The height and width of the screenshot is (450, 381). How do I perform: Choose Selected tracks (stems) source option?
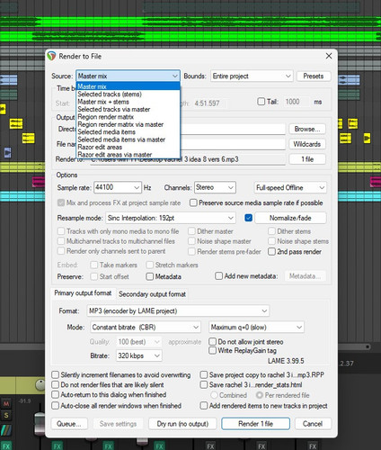(x=128, y=94)
